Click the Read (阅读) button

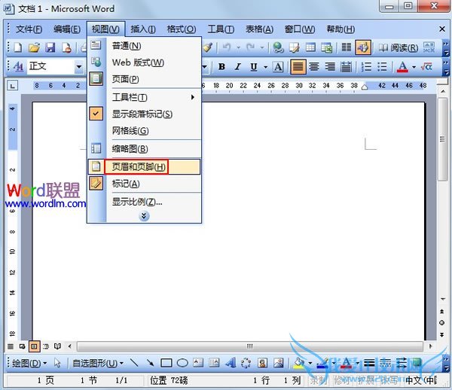(x=398, y=47)
